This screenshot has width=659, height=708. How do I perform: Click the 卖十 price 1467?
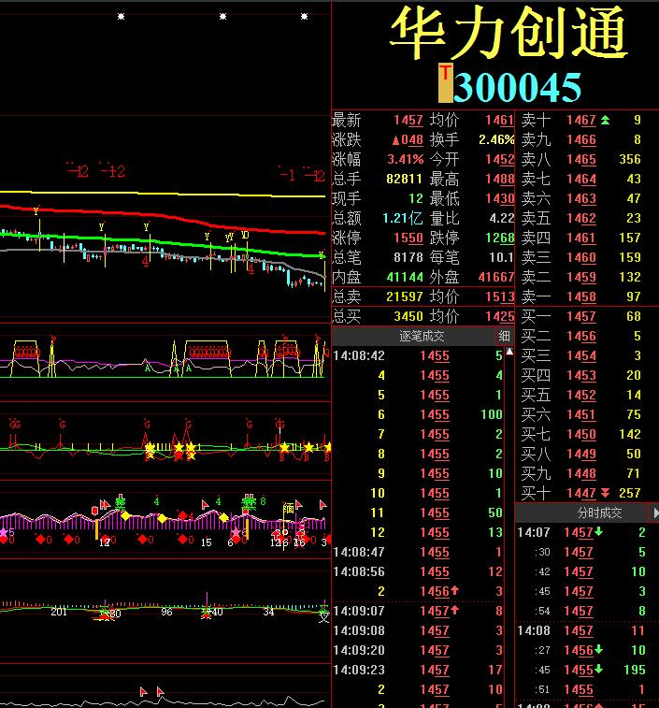click(x=581, y=120)
